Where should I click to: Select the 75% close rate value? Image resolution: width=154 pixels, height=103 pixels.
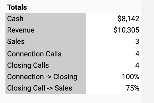[133, 88]
